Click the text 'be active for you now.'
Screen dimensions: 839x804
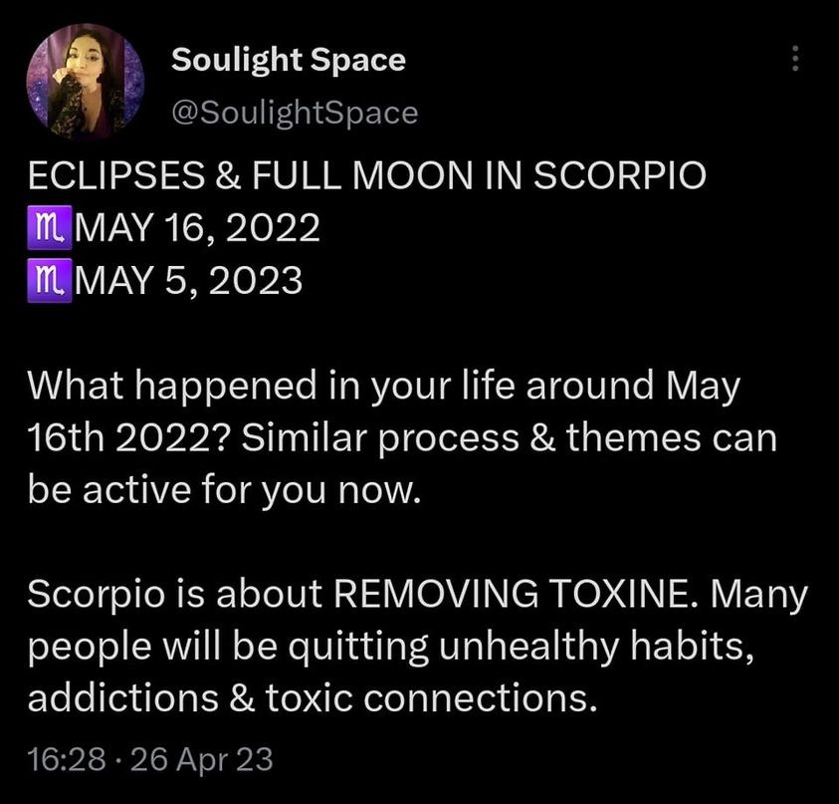[x=224, y=490]
